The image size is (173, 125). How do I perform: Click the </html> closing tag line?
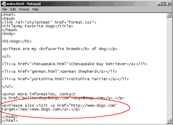[x=10, y=121]
